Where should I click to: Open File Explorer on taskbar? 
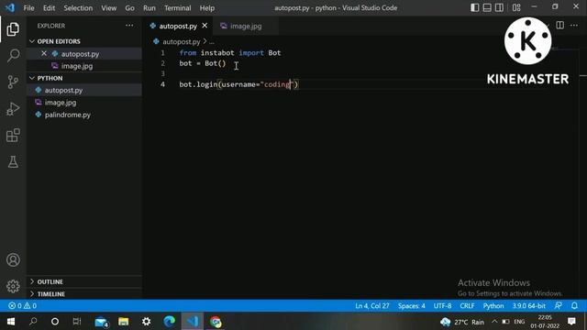(x=124, y=322)
